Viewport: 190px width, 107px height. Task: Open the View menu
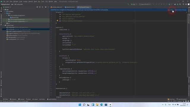coord(11,1)
